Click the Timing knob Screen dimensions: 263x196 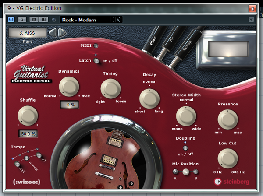pyautogui.click(x=110, y=88)
